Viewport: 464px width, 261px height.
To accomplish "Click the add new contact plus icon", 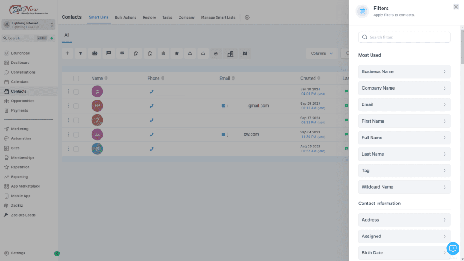I will [67, 53].
